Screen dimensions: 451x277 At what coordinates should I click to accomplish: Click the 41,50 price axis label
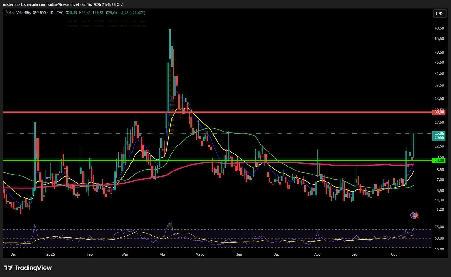pyautogui.click(x=439, y=73)
